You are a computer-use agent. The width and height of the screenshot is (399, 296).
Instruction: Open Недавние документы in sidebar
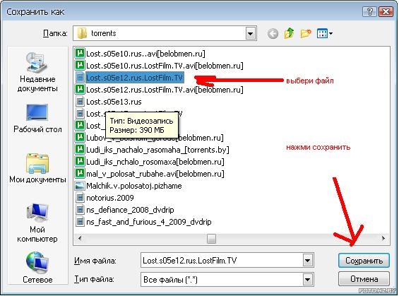37,72
